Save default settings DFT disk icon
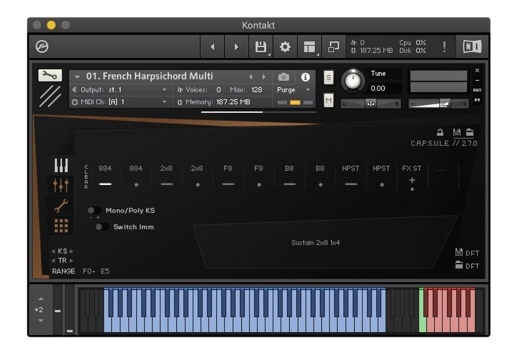The width and height of the screenshot is (517, 356). 459,252
